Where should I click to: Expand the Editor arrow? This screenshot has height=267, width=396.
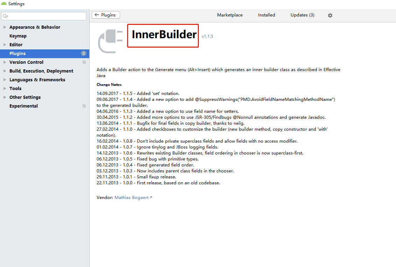pos(5,44)
